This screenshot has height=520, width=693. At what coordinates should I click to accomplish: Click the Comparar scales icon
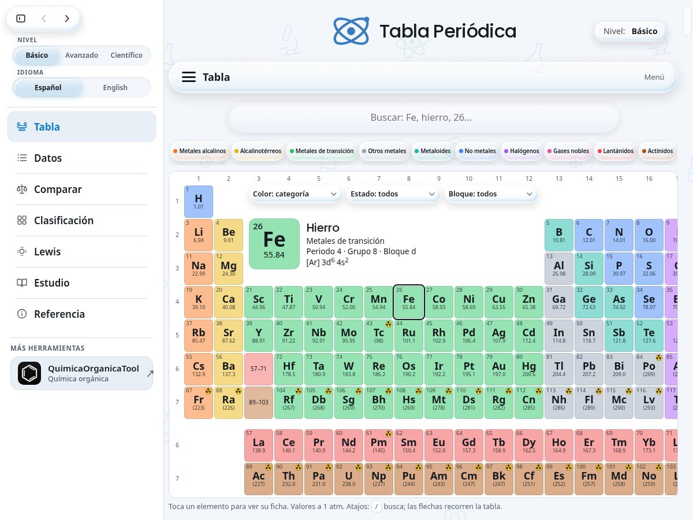pyautogui.click(x=22, y=189)
